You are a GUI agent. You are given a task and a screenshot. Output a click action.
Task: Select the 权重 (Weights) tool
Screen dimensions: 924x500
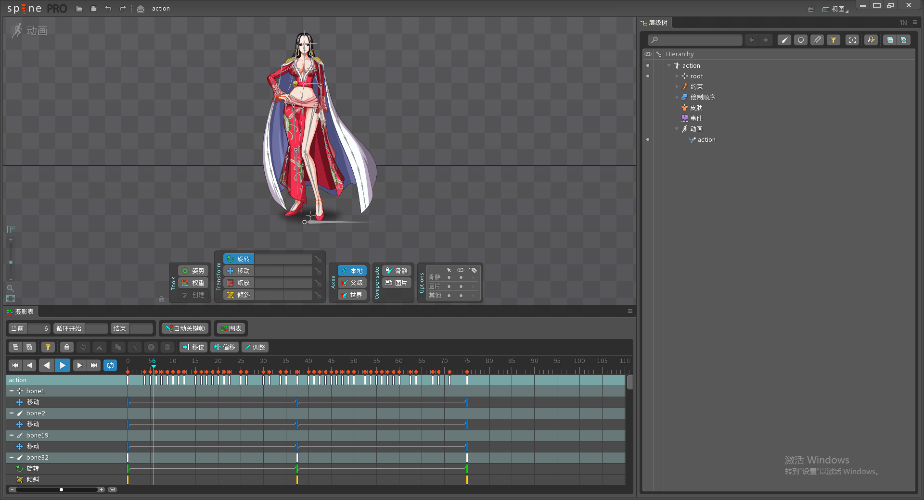(193, 283)
